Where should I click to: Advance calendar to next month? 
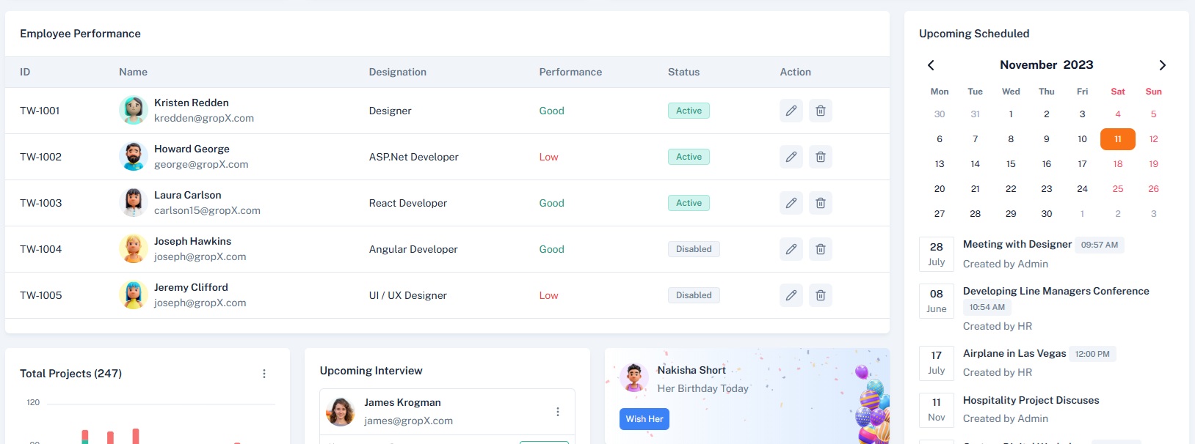[x=1162, y=65]
